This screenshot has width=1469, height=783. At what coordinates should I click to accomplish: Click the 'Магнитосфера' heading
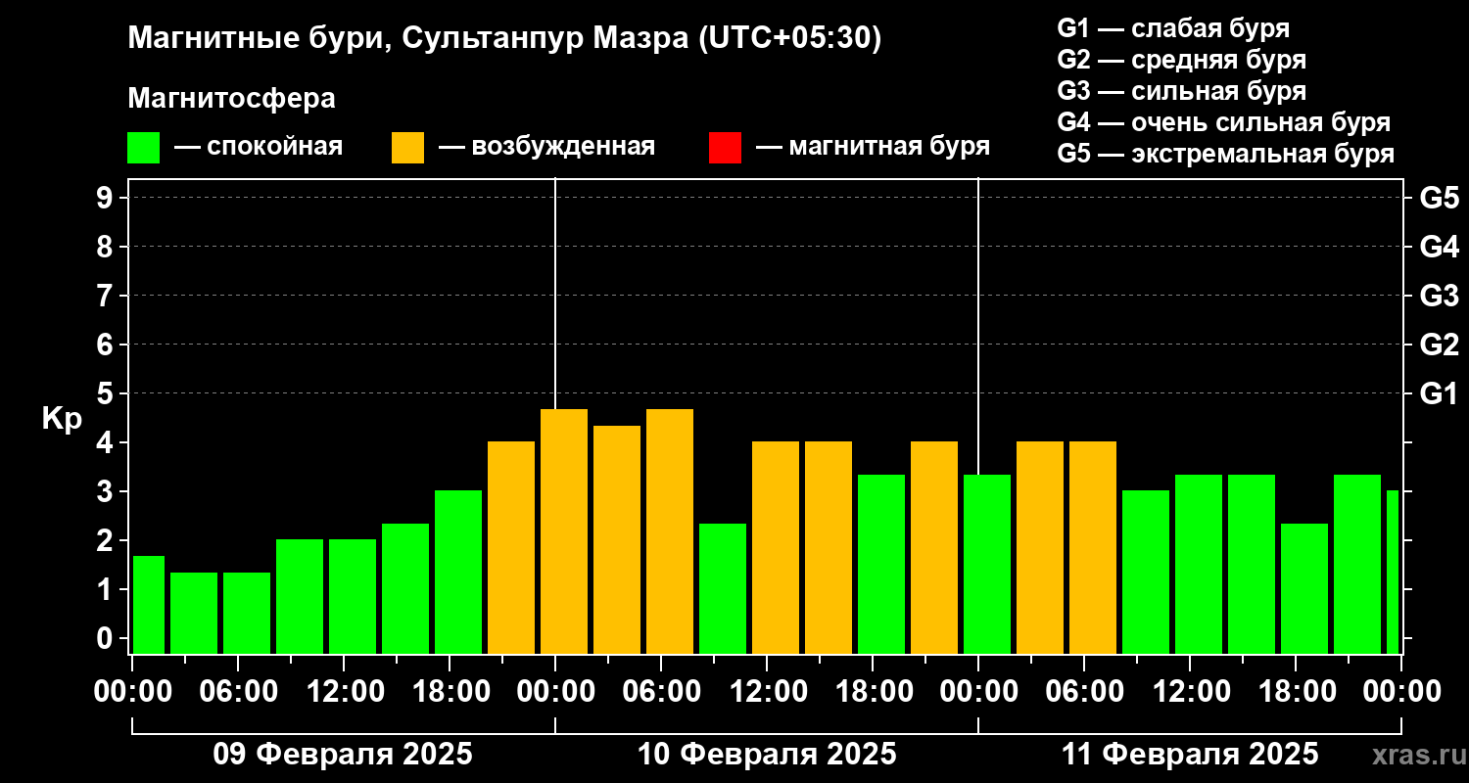tap(231, 99)
